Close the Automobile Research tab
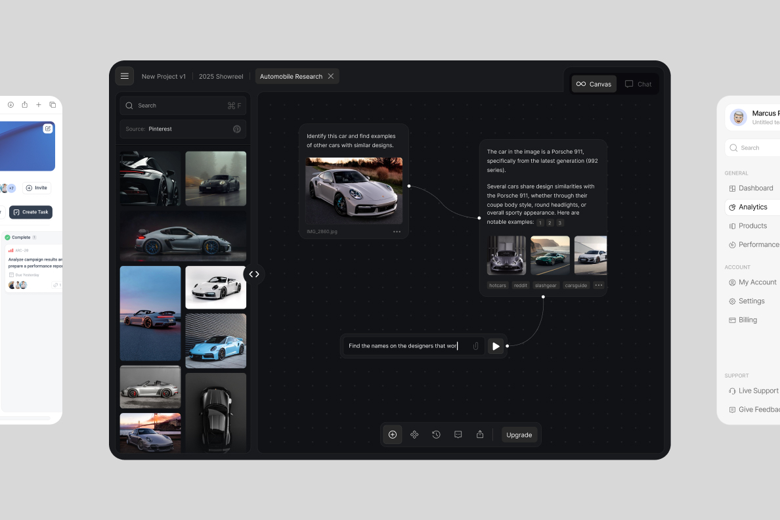The height and width of the screenshot is (520, 780). 331,76
